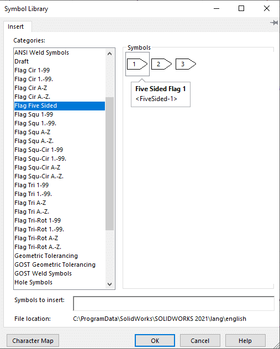Click the pin icon at dialog top right
Screen dimensions: 280x349
[274, 23]
